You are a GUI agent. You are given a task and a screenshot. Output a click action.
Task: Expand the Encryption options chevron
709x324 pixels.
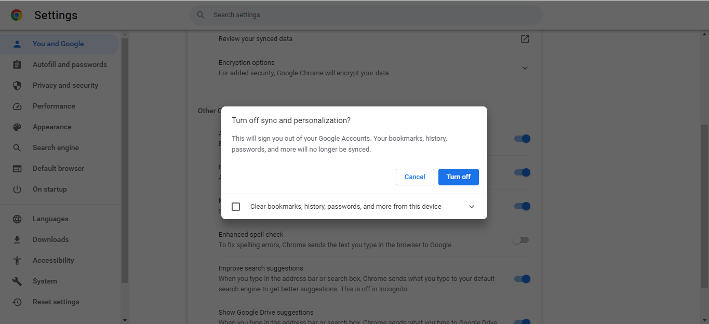pyautogui.click(x=525, y=68)
